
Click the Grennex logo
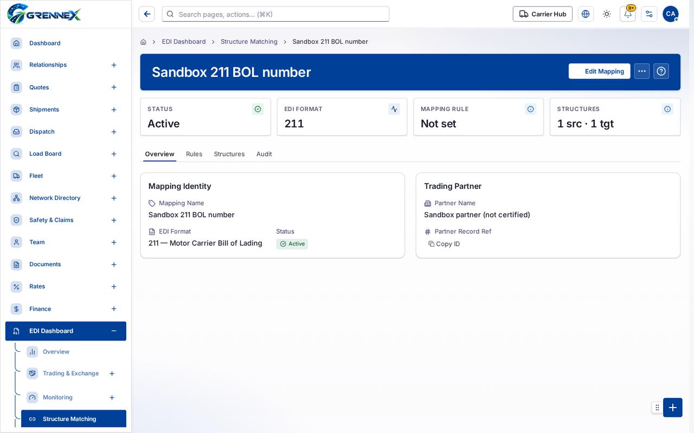[x=44, y=14]
